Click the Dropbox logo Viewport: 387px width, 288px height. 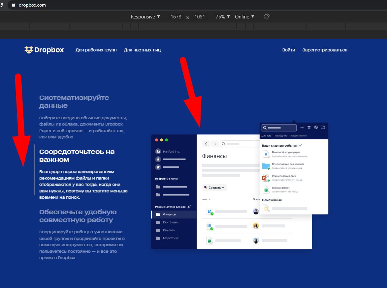(44, 50)
